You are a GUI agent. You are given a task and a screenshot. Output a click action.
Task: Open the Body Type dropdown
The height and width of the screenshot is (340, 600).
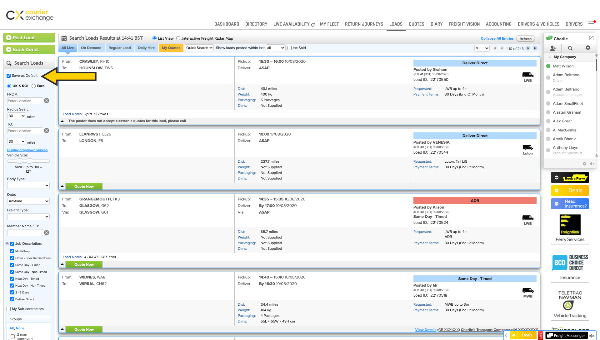coord(28,185)
